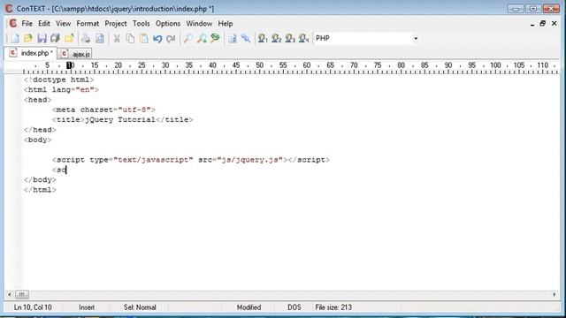Click the pin/stay-on-top toolbar icon
The height and width of the screenshot is (318, 566).
246,38
